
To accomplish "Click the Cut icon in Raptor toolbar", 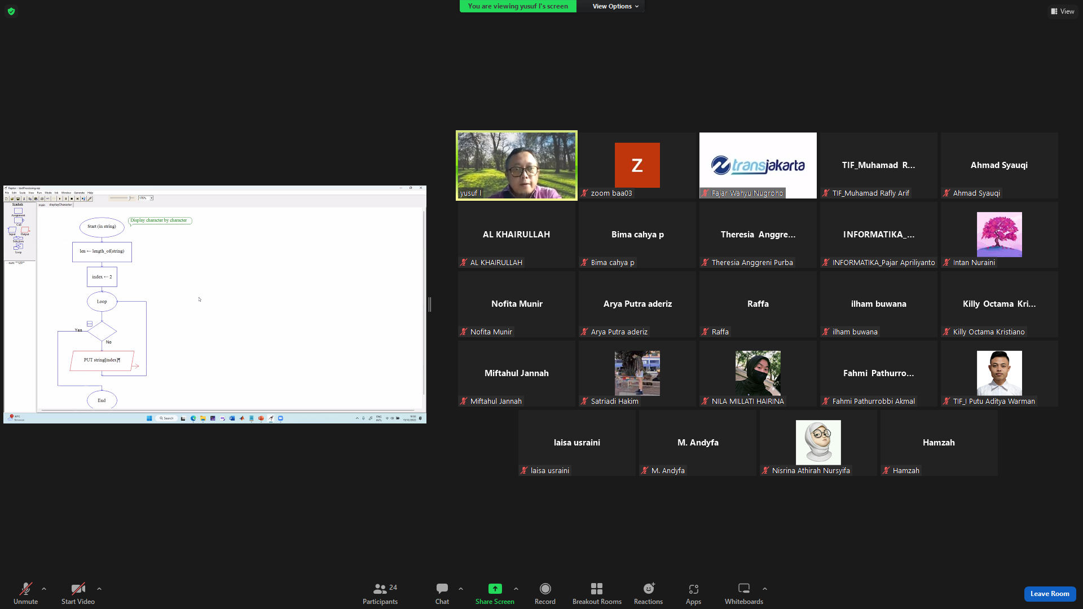I will click(24, 198).
